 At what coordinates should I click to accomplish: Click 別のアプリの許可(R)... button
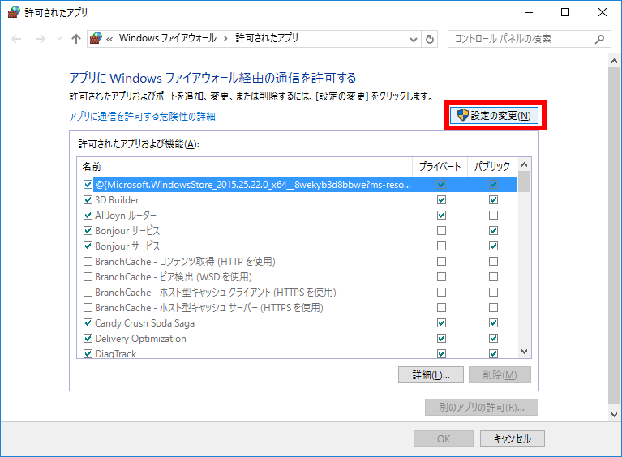coord(482,407)
